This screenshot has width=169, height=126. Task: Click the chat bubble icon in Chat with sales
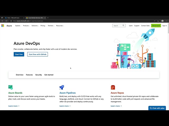[151, 108]
